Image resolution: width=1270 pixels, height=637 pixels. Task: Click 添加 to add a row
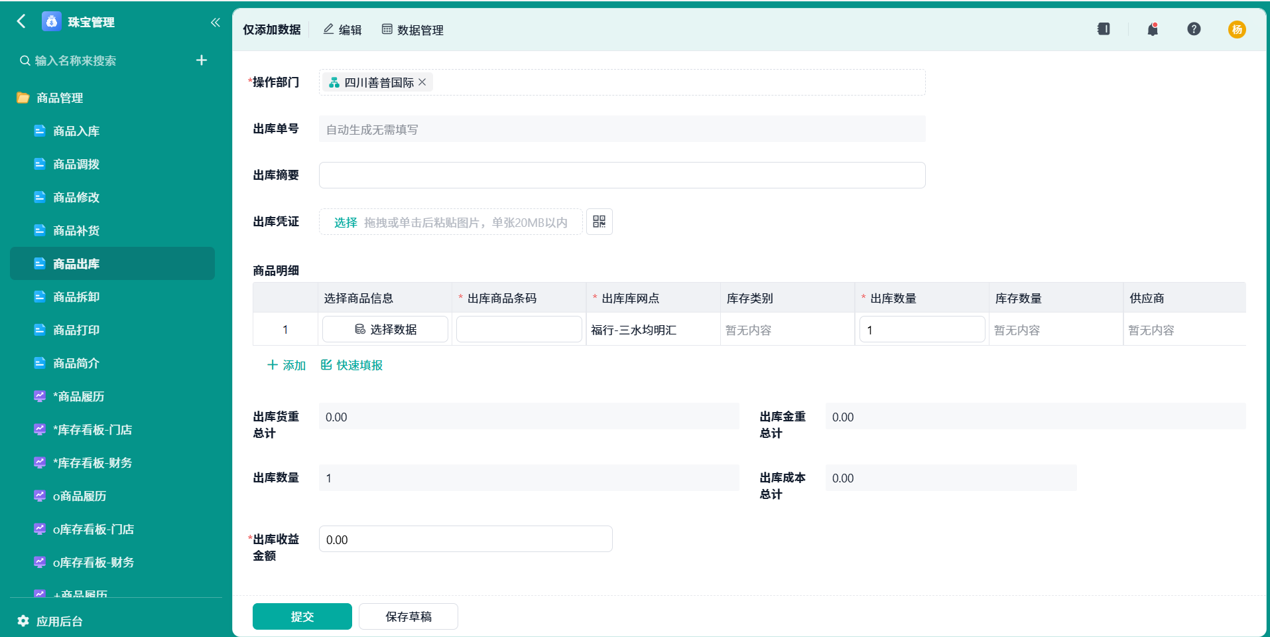pyautogui.click(x=286, y=365)
